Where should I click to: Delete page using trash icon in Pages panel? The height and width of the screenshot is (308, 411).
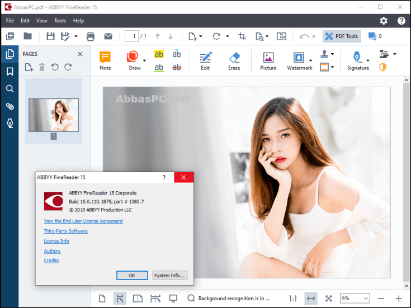[42, 68]
